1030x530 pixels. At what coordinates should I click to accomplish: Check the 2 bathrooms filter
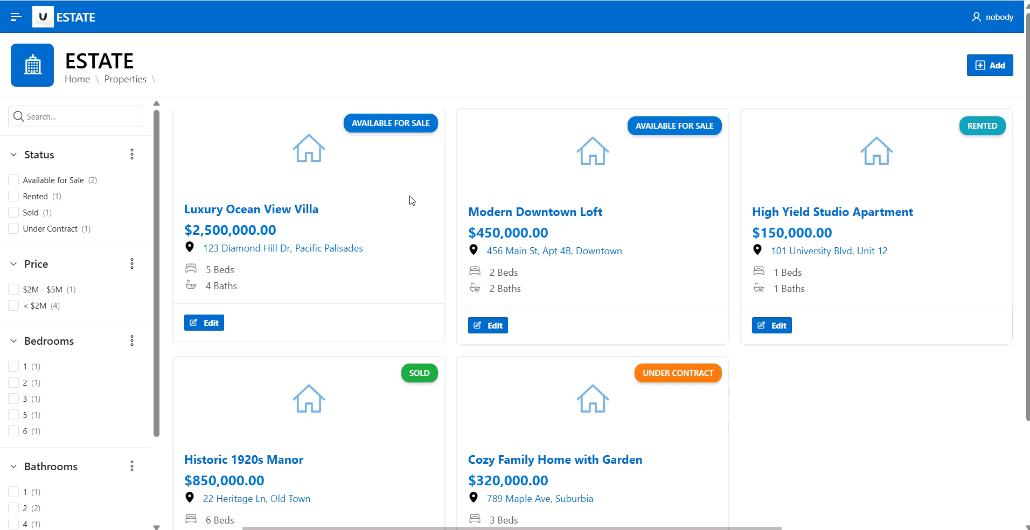tap(13, 508)
